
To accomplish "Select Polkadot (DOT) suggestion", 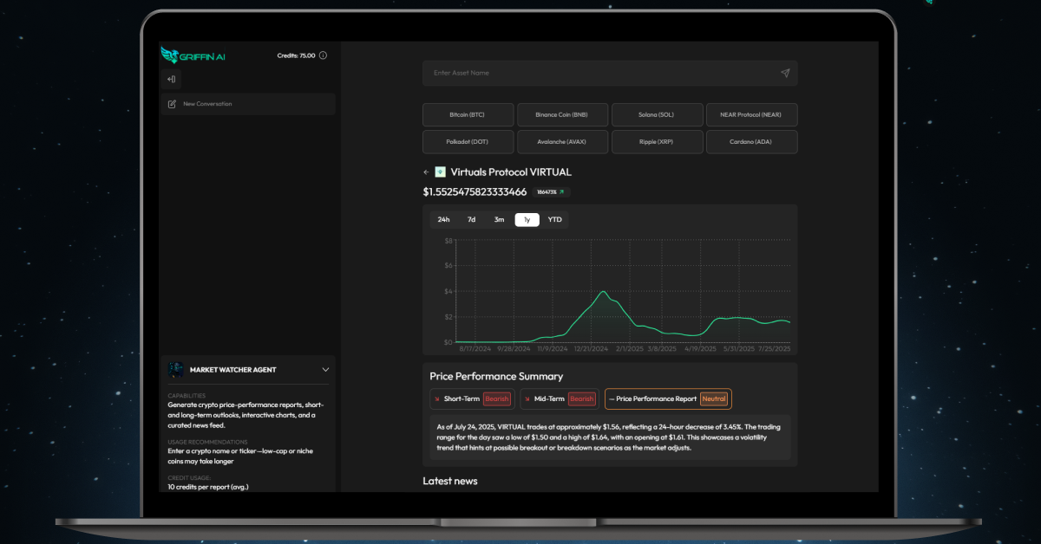I will point(468,142).
